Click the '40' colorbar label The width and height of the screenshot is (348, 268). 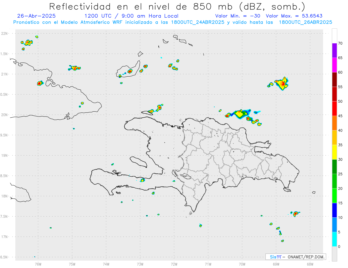[340, 130]
